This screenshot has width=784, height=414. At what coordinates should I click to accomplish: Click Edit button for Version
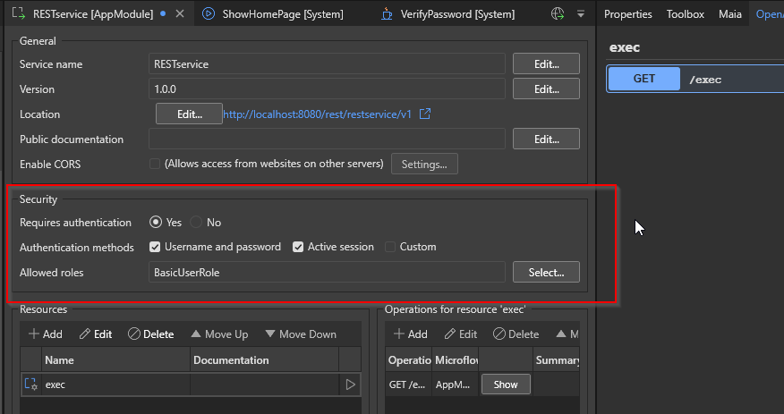tap(546, 89)
